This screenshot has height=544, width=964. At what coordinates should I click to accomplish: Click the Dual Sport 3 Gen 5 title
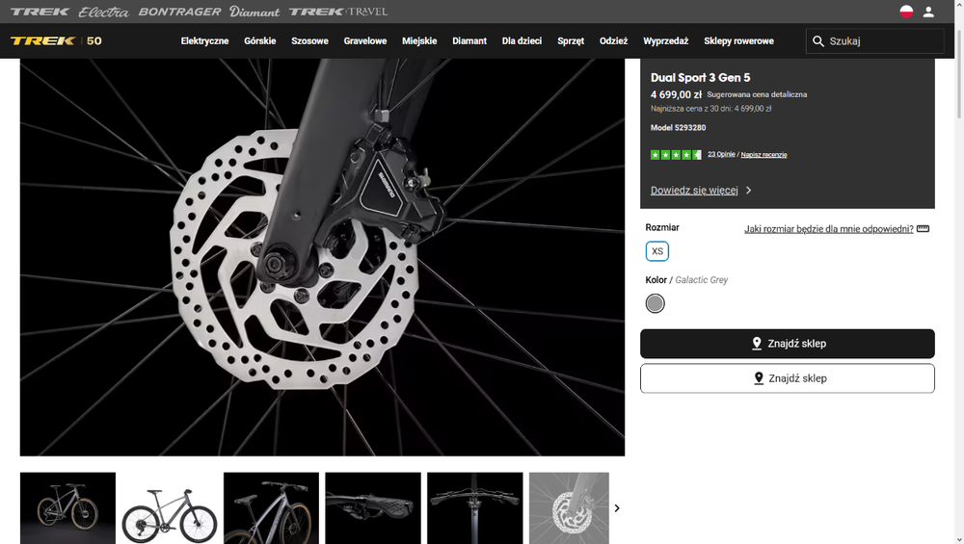coord(700,77)
